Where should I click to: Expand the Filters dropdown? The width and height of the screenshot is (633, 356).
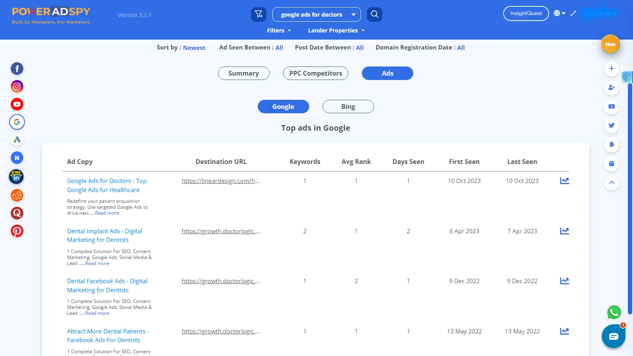pos(279,30)
